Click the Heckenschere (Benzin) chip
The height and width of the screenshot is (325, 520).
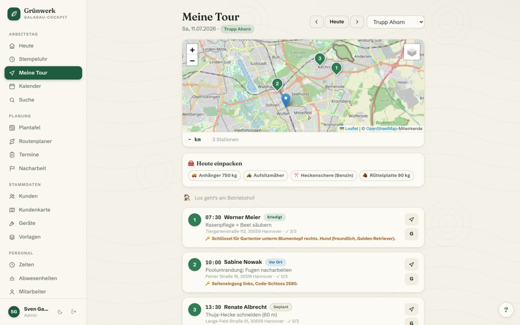click(324, 175)
